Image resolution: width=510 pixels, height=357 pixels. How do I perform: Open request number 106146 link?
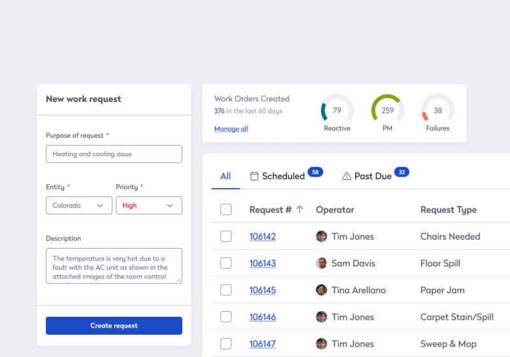[x=262, y=317]
